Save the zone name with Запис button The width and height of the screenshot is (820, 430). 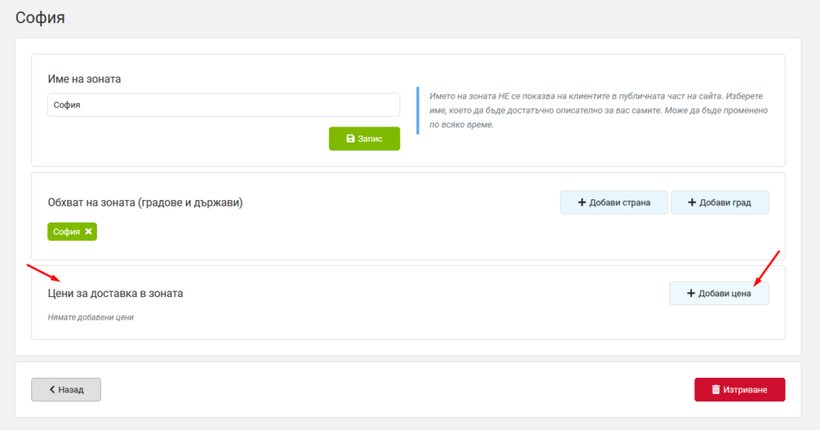coord(364,139)
